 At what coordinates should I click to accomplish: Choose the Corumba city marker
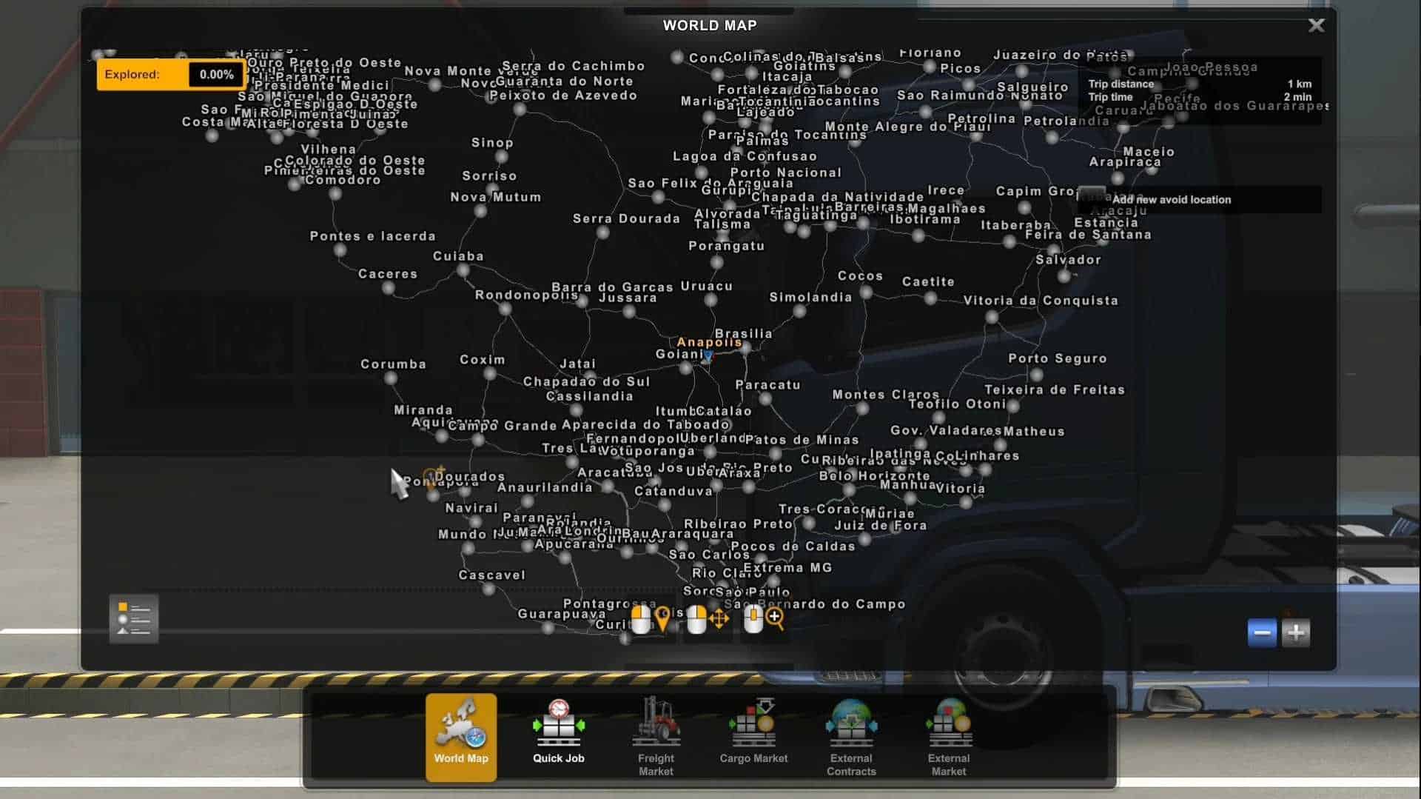click(x=391, y=378)
